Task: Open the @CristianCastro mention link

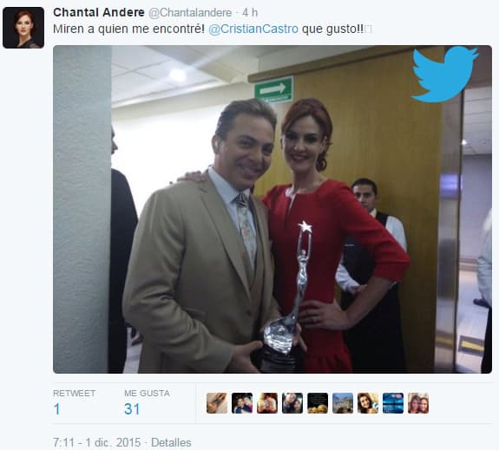Action: (253, 29)
